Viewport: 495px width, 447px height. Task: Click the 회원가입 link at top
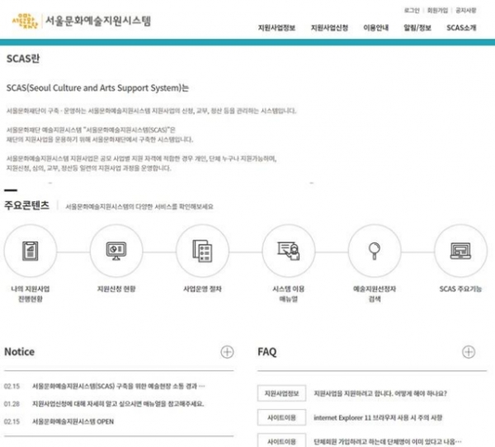438,10
